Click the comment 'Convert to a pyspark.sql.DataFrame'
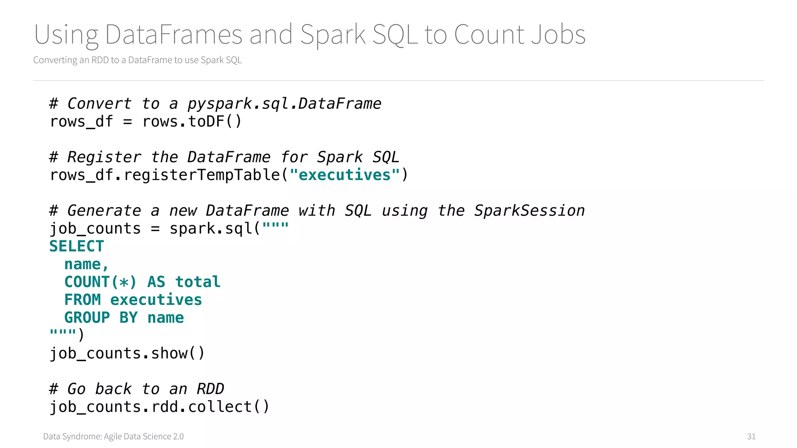 tap(215, 104)
